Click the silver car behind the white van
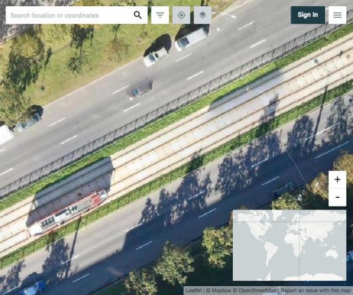 point(155,56)
